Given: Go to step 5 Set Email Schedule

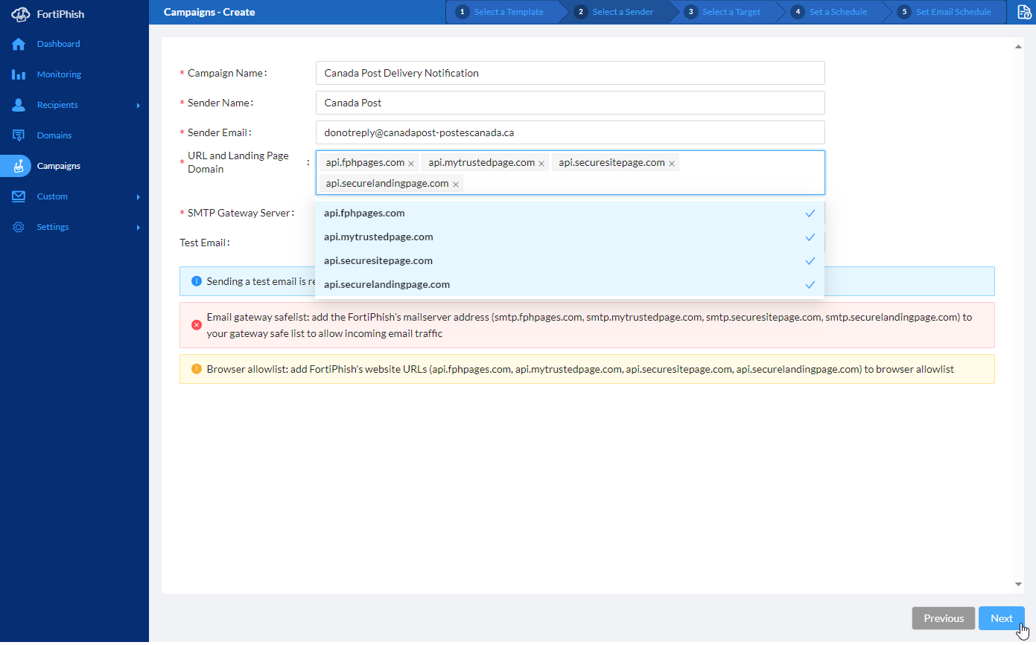Looking at the screenshot, I should point(945,12).
